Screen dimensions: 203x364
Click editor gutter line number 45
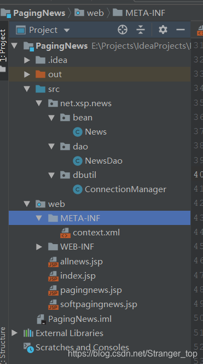point(199,246)
